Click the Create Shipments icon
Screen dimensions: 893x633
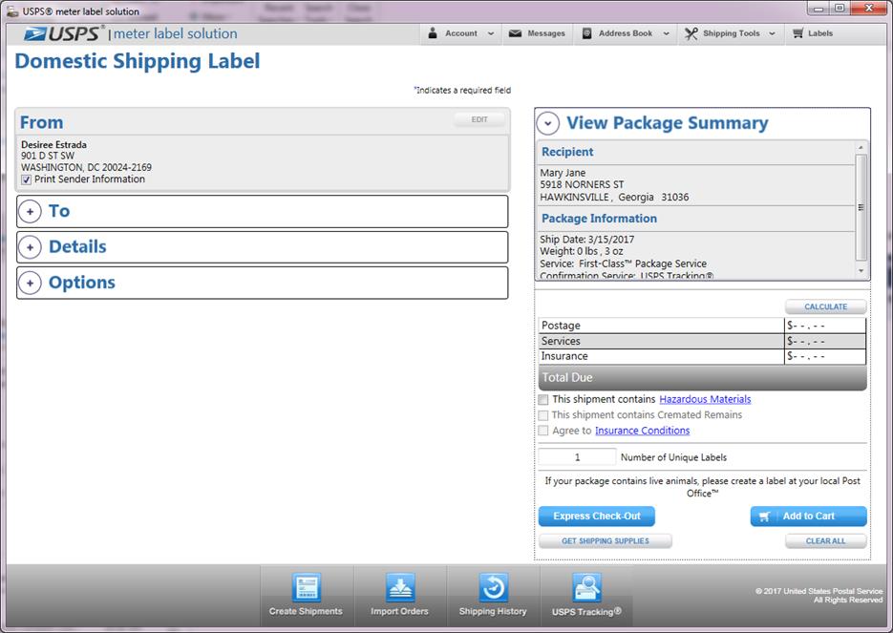(307, 587)
